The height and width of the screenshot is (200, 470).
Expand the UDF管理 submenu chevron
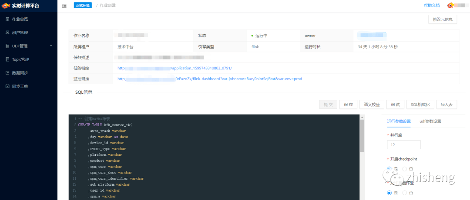(51, 46)
